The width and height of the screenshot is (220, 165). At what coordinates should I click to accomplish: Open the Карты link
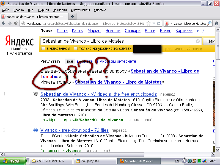(78, 31)
